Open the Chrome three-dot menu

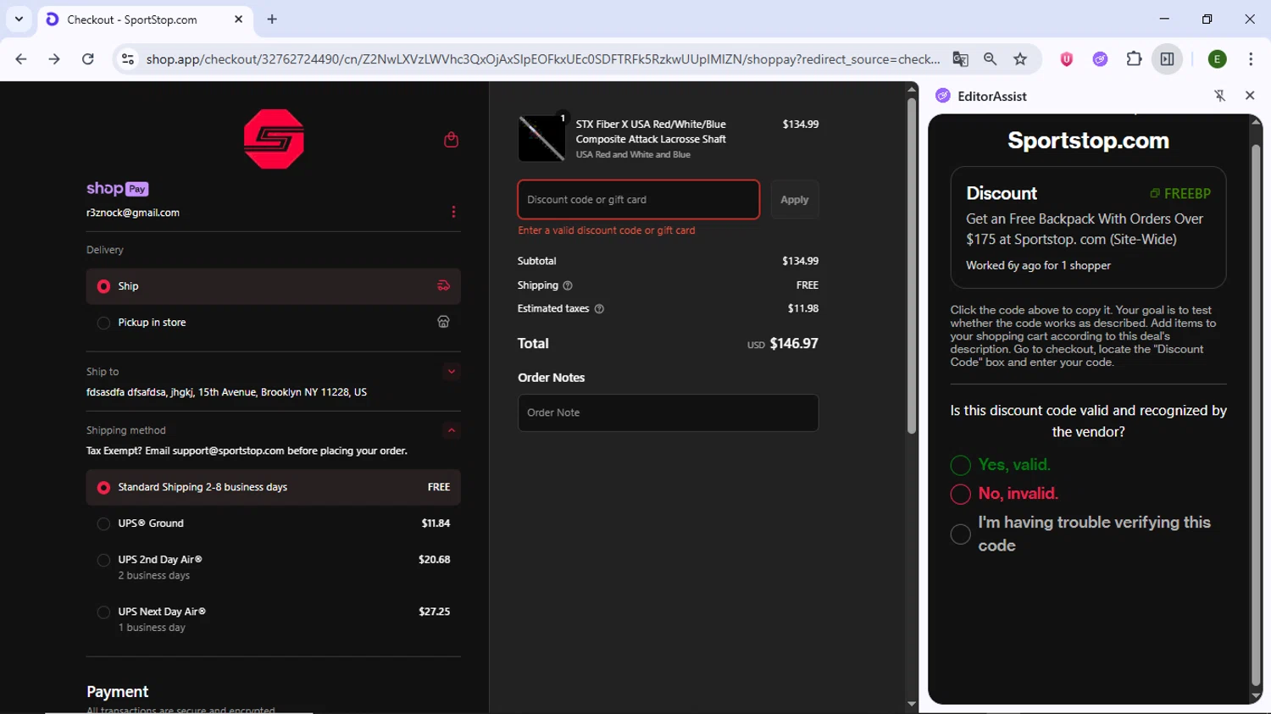pos(1251,58)
